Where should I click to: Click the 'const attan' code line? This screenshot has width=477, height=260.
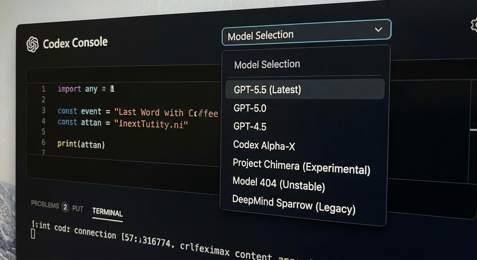coord(123,123)
